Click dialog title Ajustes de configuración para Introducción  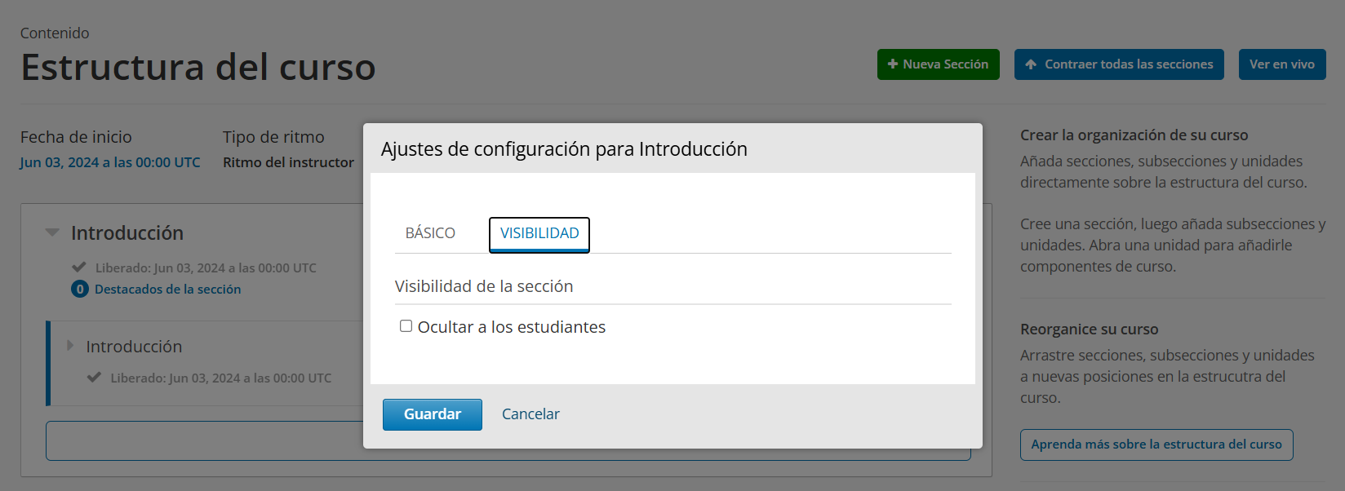tap(564, 149)
